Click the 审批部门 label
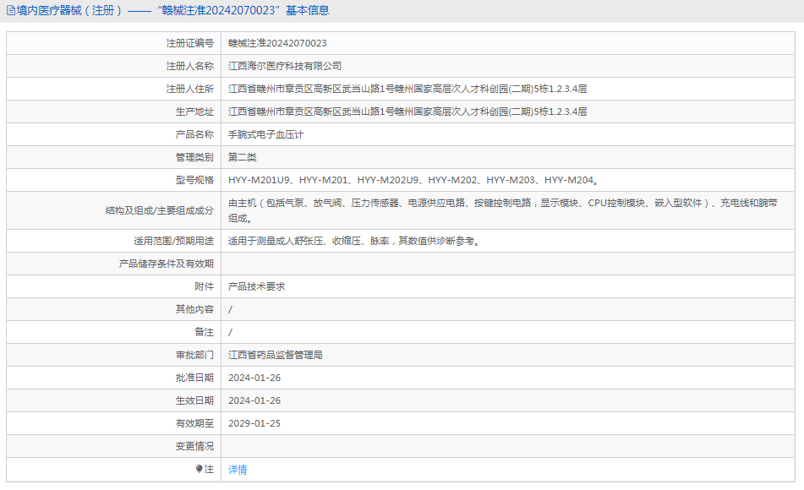 pyautogui.click(x=194, y=355)
